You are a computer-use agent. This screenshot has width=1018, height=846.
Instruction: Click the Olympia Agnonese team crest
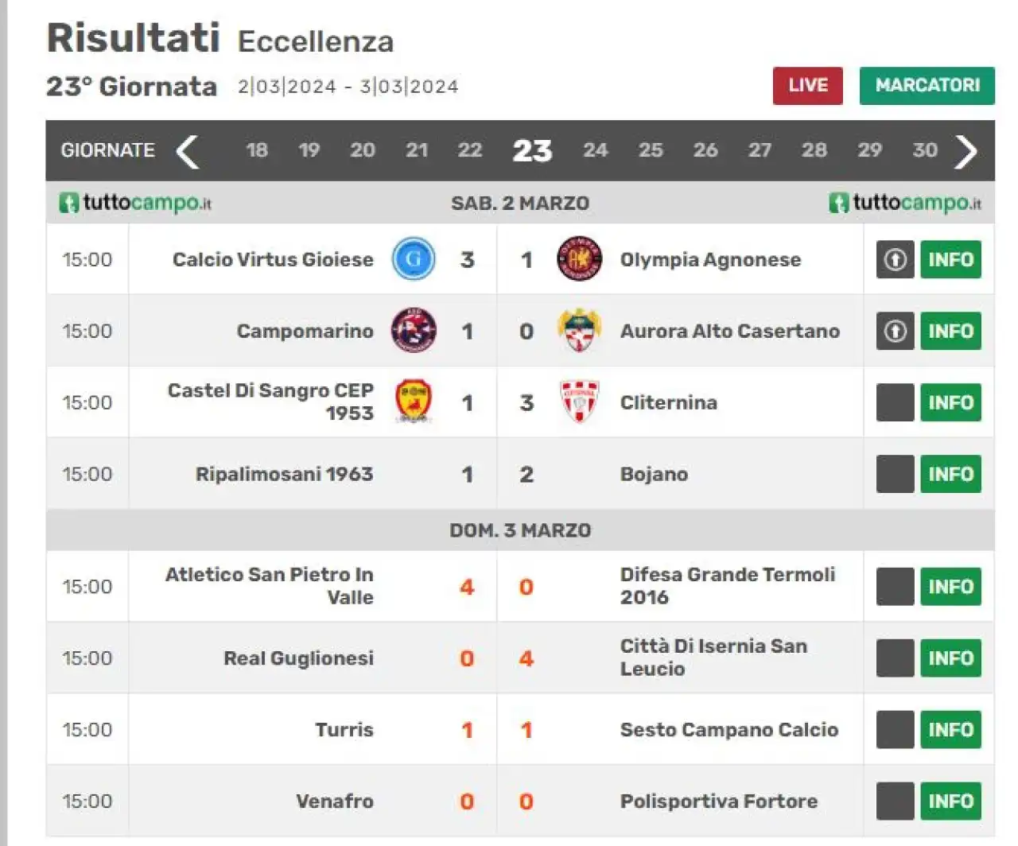[x=579, y=259]
